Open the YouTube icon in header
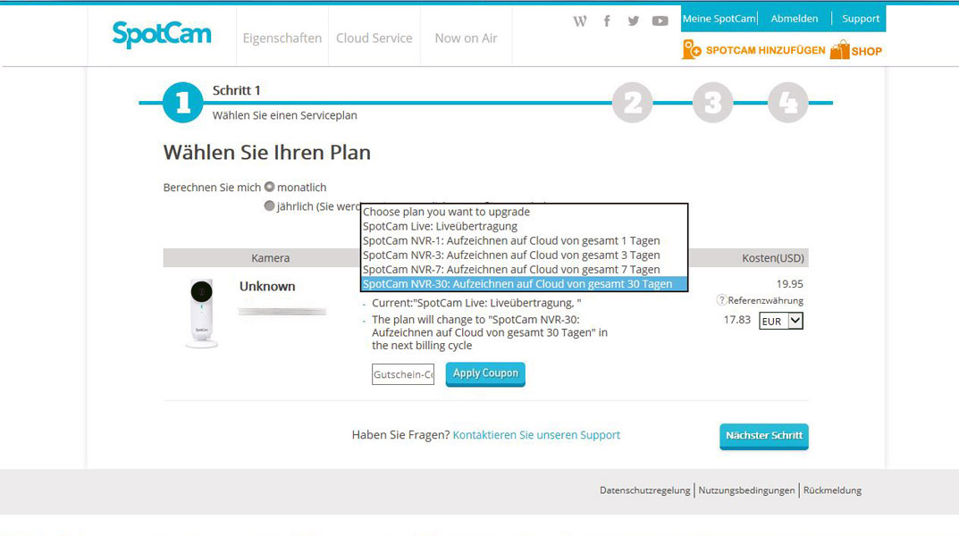959x536 pixels. [x=660, y=21]
